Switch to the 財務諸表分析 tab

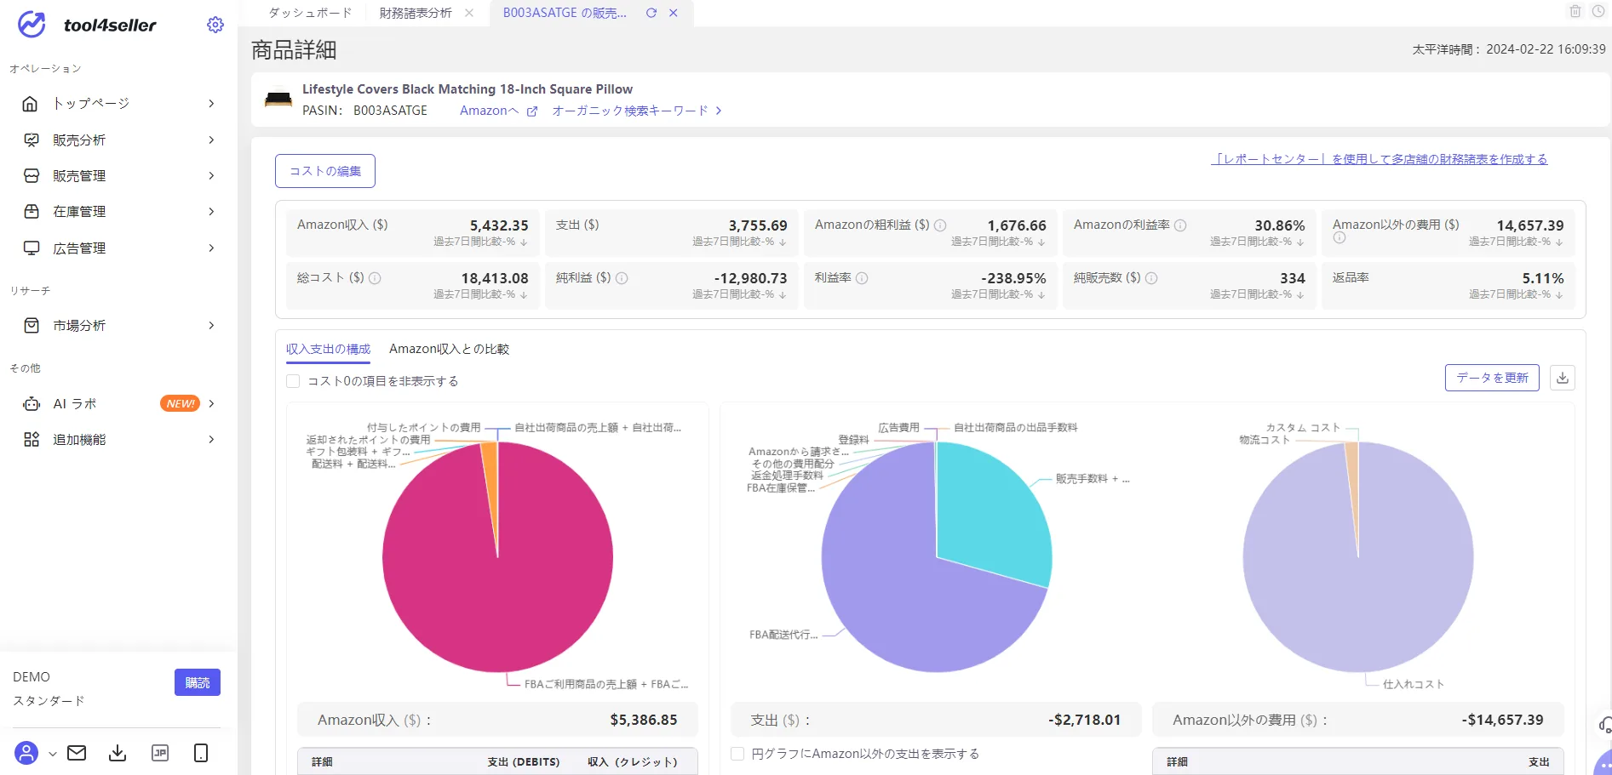416,13
